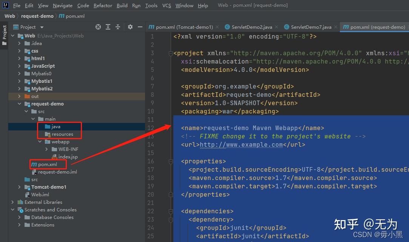
Task: Expand the Mybatis1 folder
Action: (x=19, y=81)
